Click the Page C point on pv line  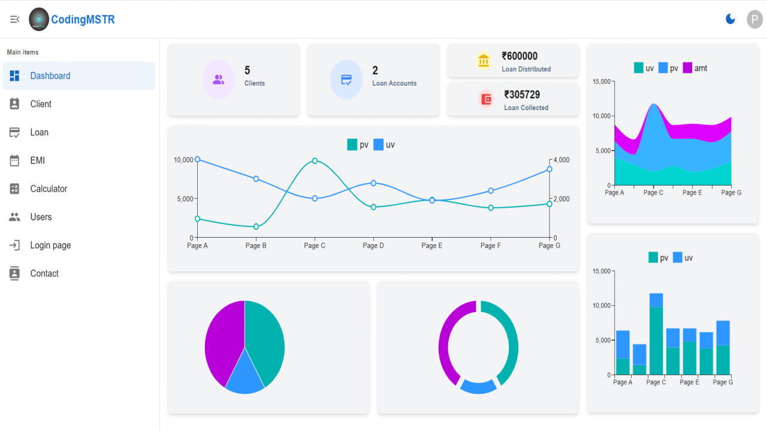tap(315, 161)
